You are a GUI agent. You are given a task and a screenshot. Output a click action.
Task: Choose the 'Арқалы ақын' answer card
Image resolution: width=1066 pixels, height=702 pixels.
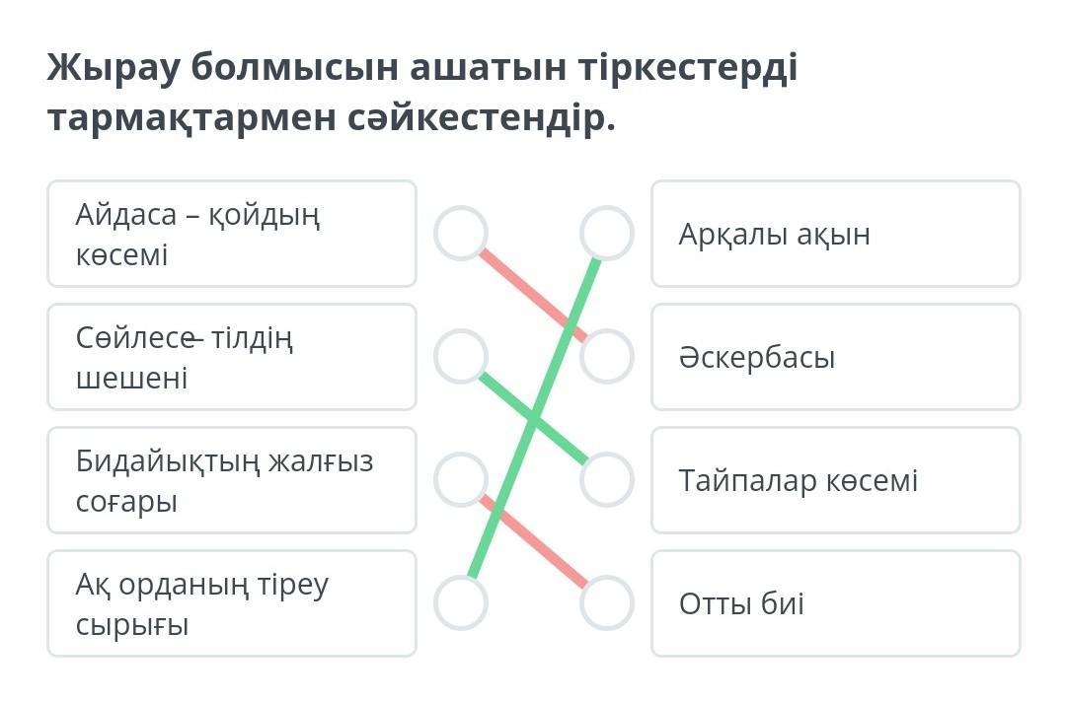[x=835, y=234]
